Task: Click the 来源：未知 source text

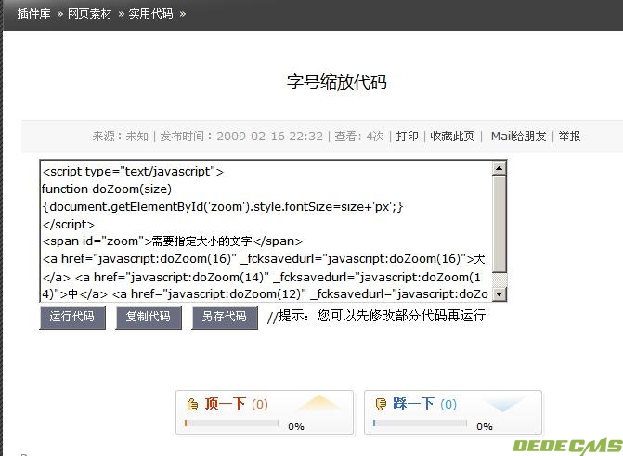Action: (121, 137)
